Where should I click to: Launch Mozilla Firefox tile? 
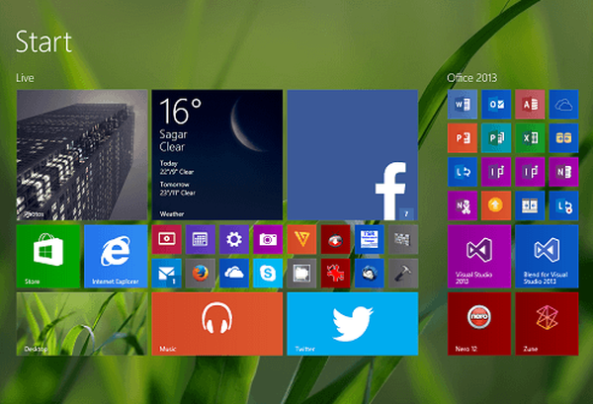point(201,274)
